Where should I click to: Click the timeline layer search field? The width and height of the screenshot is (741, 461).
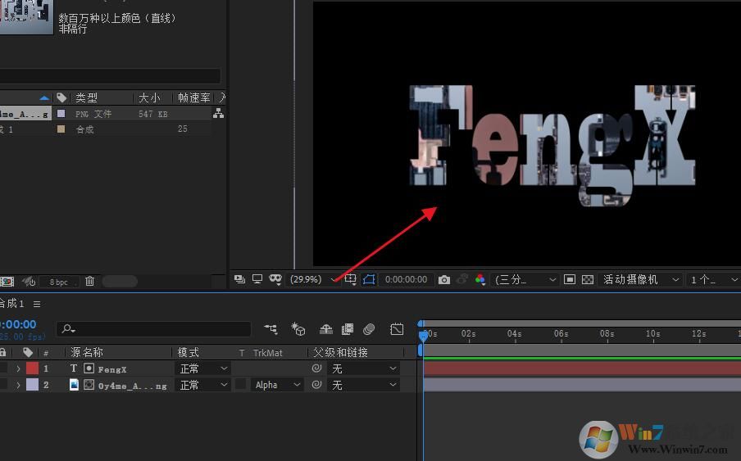pos(156,329)
